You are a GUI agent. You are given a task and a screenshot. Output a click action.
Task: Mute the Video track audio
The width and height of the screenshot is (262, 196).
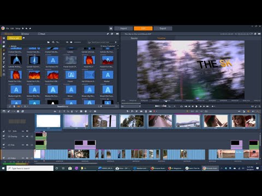click(27, 158)
